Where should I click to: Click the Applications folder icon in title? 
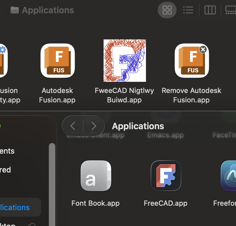click(15, 10)
